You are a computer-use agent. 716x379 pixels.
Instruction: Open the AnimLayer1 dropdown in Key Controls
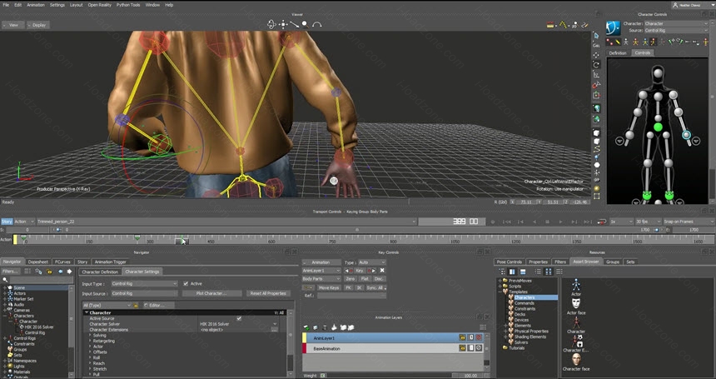pos(321,271)
